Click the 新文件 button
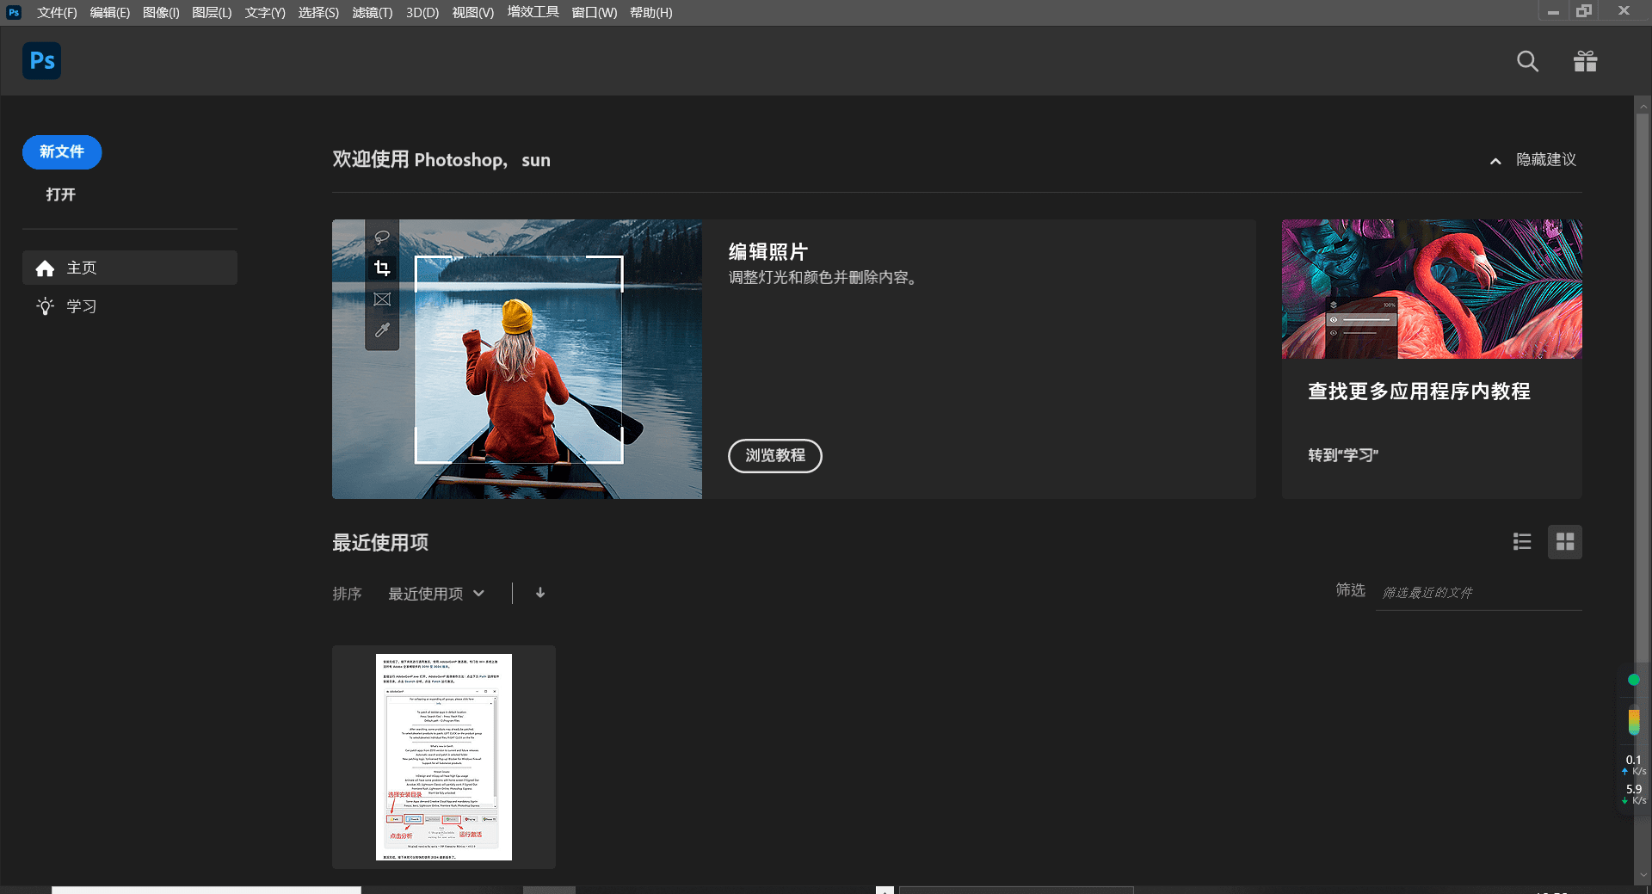The width and height of the screenshot is (1652, 894). pyautogui.click(x=61, y=151)
